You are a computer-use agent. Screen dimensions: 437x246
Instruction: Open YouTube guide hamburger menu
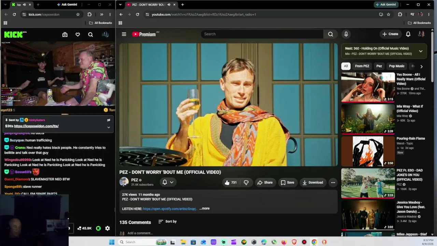point(124,34)
